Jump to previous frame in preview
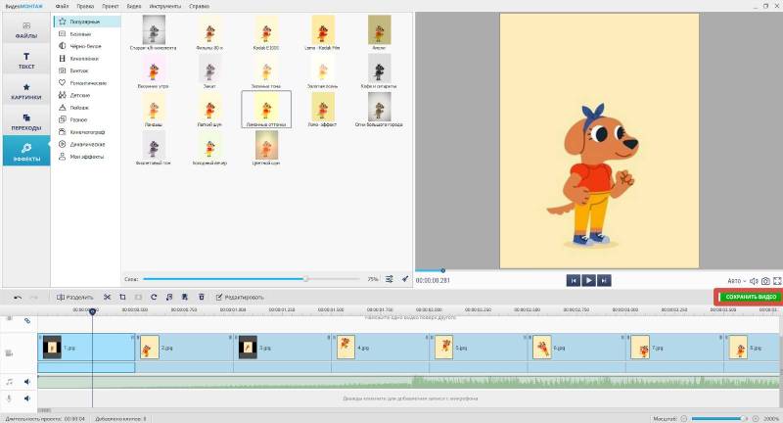This screenshot has height=423, width=783. [574, 281]
